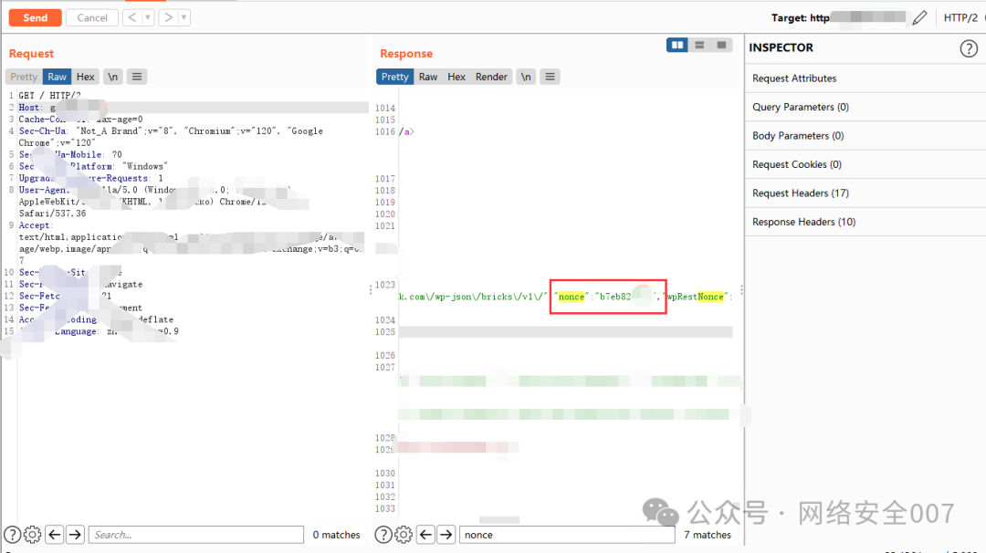Open Response search help icon
Image resolution: width=986 pixels, height=553 pixels.
coord(383,535)
